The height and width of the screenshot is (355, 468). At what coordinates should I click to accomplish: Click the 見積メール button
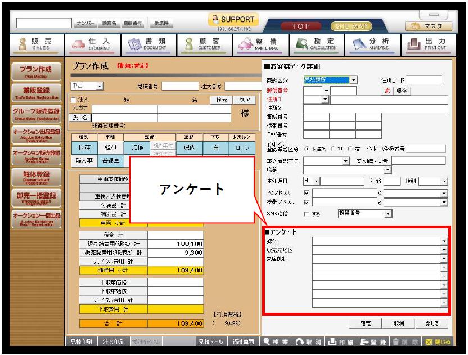tap(211, 342)
